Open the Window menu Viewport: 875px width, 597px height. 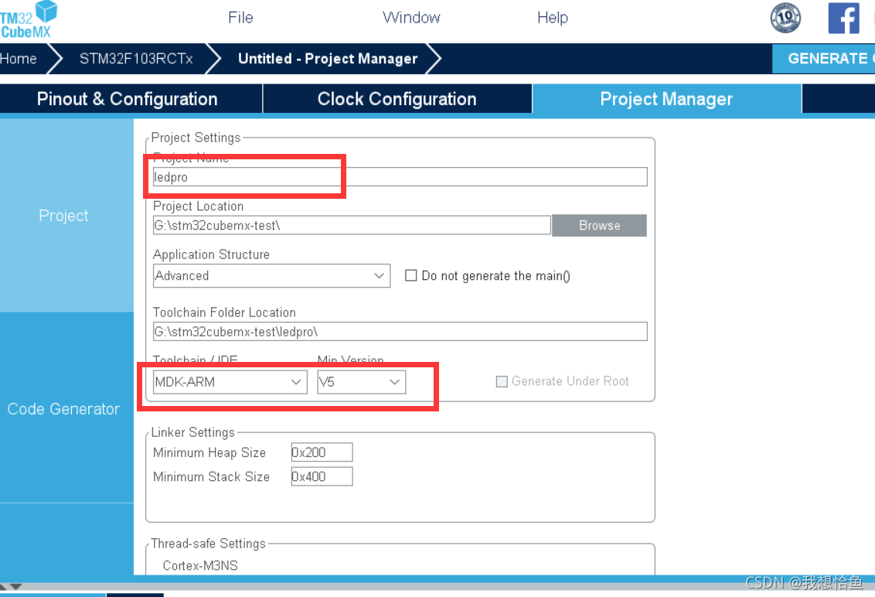coord(411,17)
